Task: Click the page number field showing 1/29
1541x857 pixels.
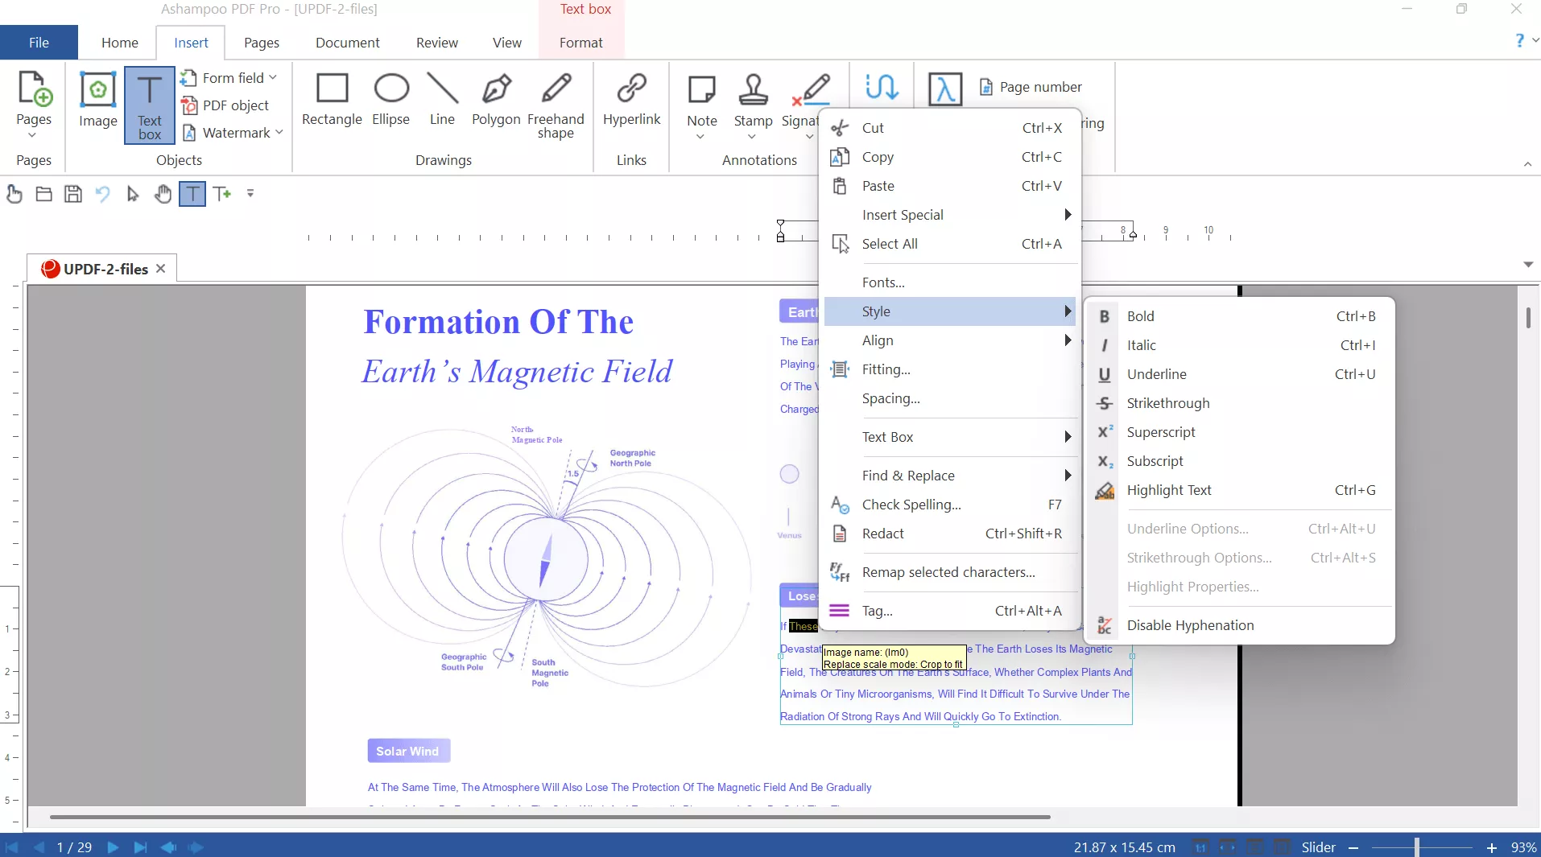Action: point(73,847)
